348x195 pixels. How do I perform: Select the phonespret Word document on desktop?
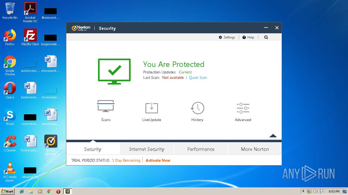[51, 64]
